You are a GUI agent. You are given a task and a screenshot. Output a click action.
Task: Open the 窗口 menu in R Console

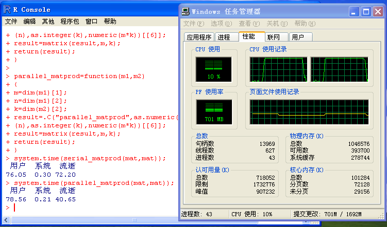(x=91, y=22)
